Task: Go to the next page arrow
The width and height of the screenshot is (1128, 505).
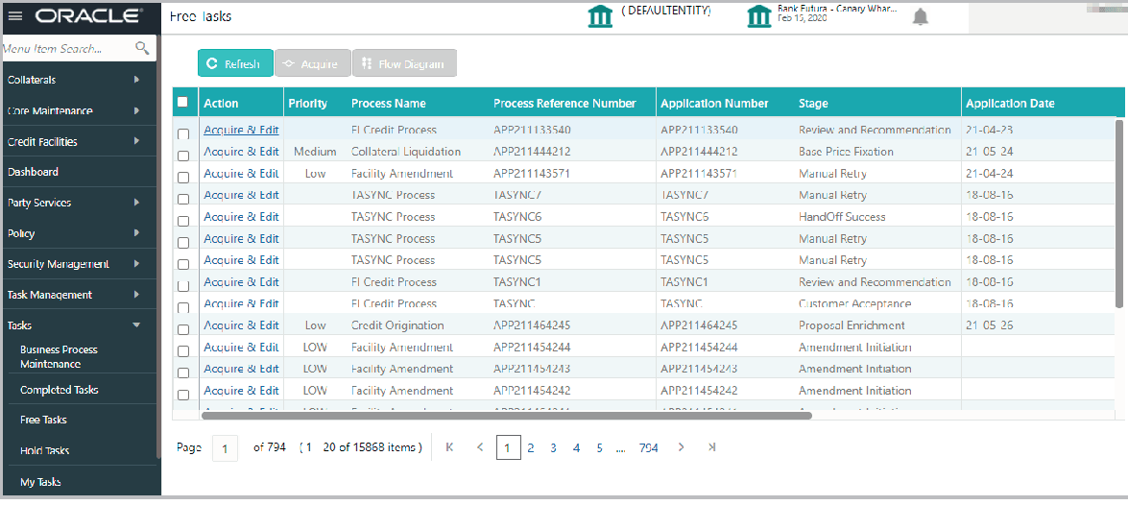Action: click(x=681, y=447)
